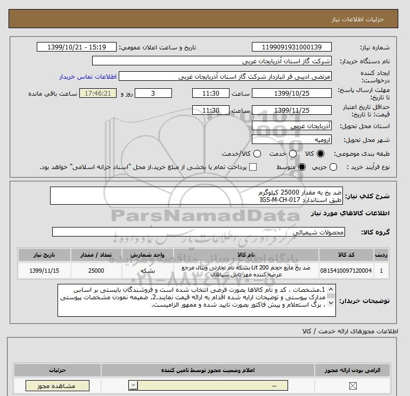Viewport: 410px width, 396px height.
Task: Click the جزئیات column header
Action: click(58, 370)
